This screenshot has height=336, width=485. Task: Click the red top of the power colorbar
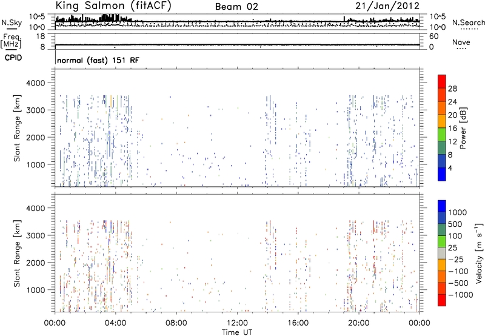(442, 81)
